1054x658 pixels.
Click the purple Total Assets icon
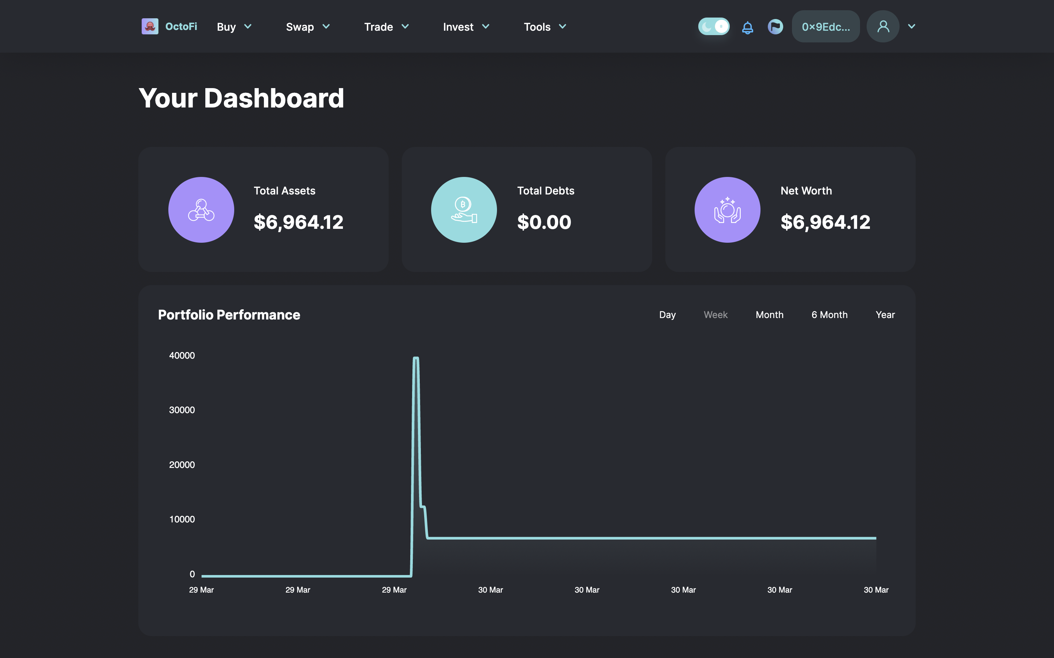coord(201,210)
